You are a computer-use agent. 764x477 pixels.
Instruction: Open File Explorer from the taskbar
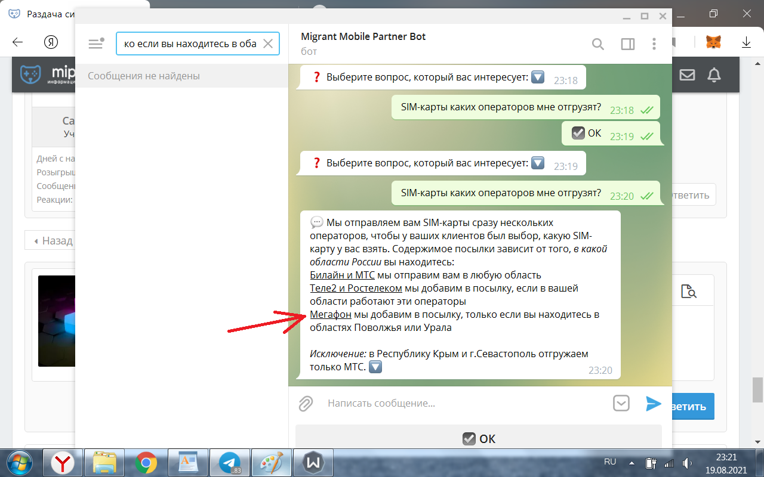coord(104,463)
